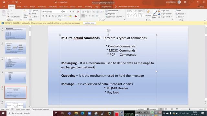Toggle the Numbering list button
Viewport: 207px width, 116px height.
tap(88, 12)
